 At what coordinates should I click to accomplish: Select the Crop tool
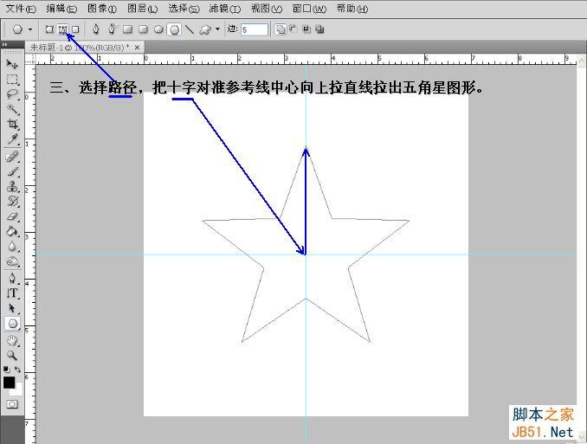click(x=12, y=124)
